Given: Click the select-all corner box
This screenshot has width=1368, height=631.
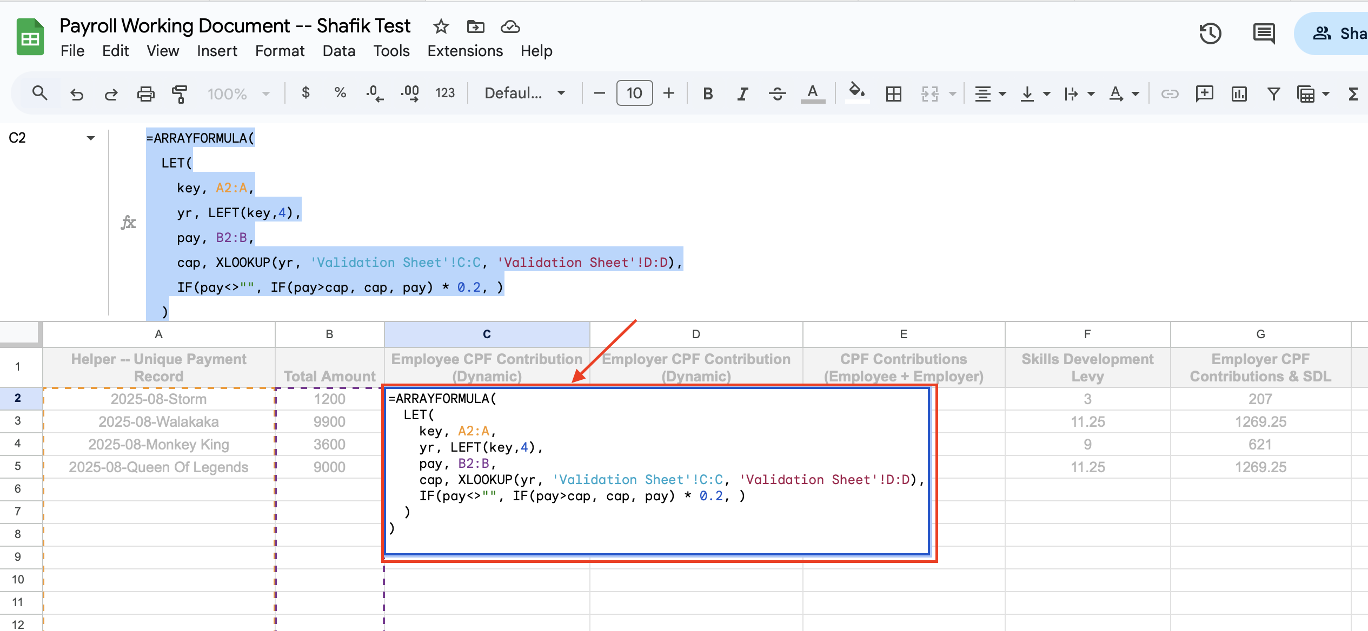Looking at the screenshot, I should pos(21,334).
